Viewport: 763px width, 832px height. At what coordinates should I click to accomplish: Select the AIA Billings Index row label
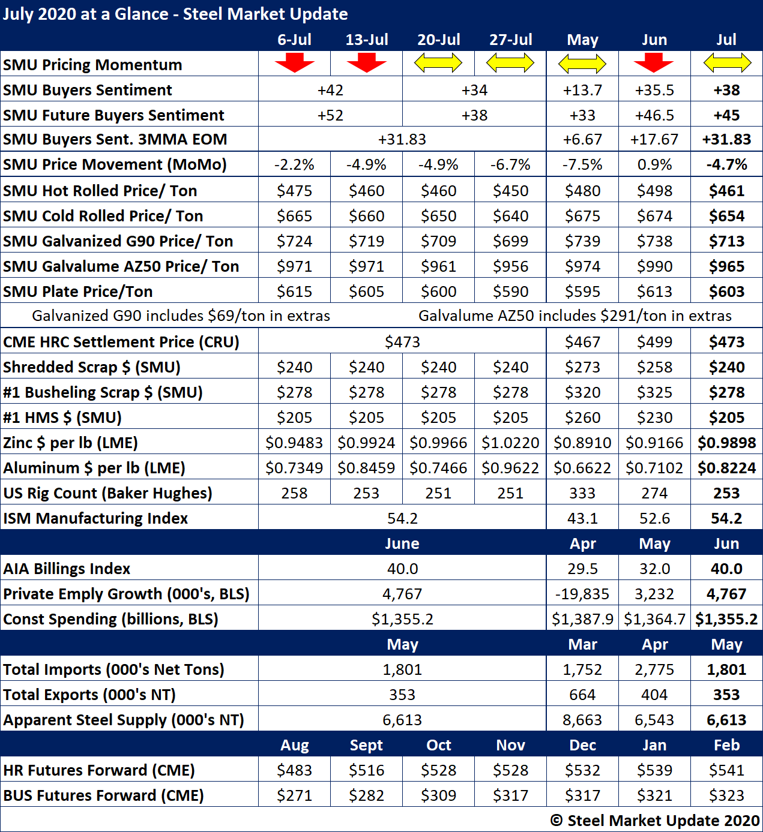point(67,569)
